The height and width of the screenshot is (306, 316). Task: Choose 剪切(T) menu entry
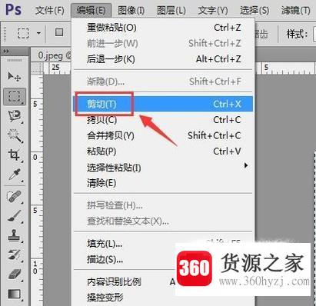pos(164,104)
